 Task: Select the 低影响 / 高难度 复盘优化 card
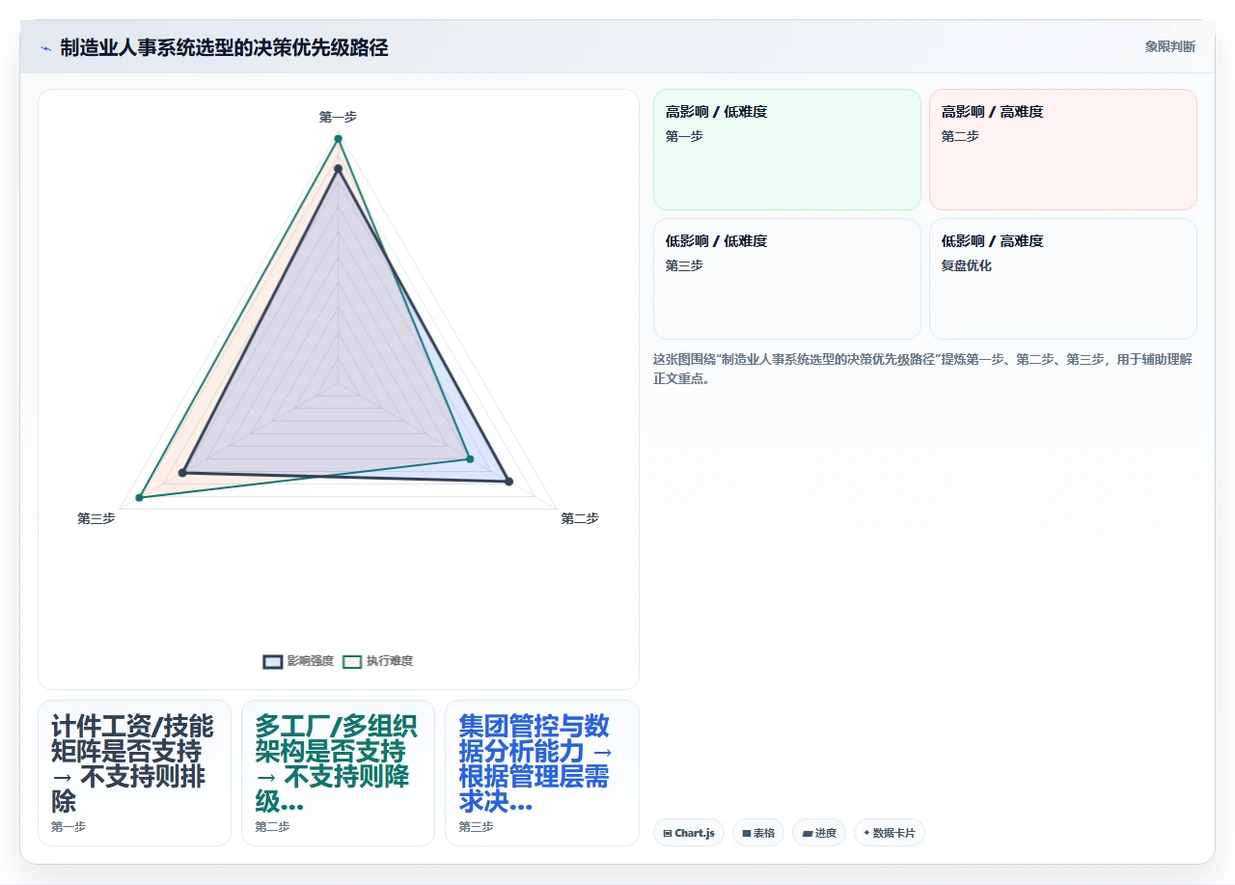click(1063, 279)
